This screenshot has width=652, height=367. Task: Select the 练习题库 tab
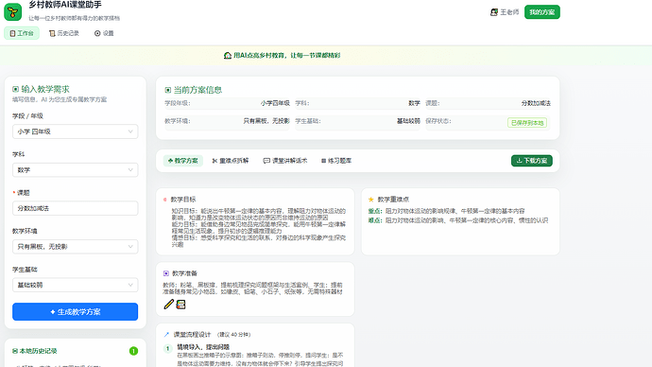pos(336,161)
